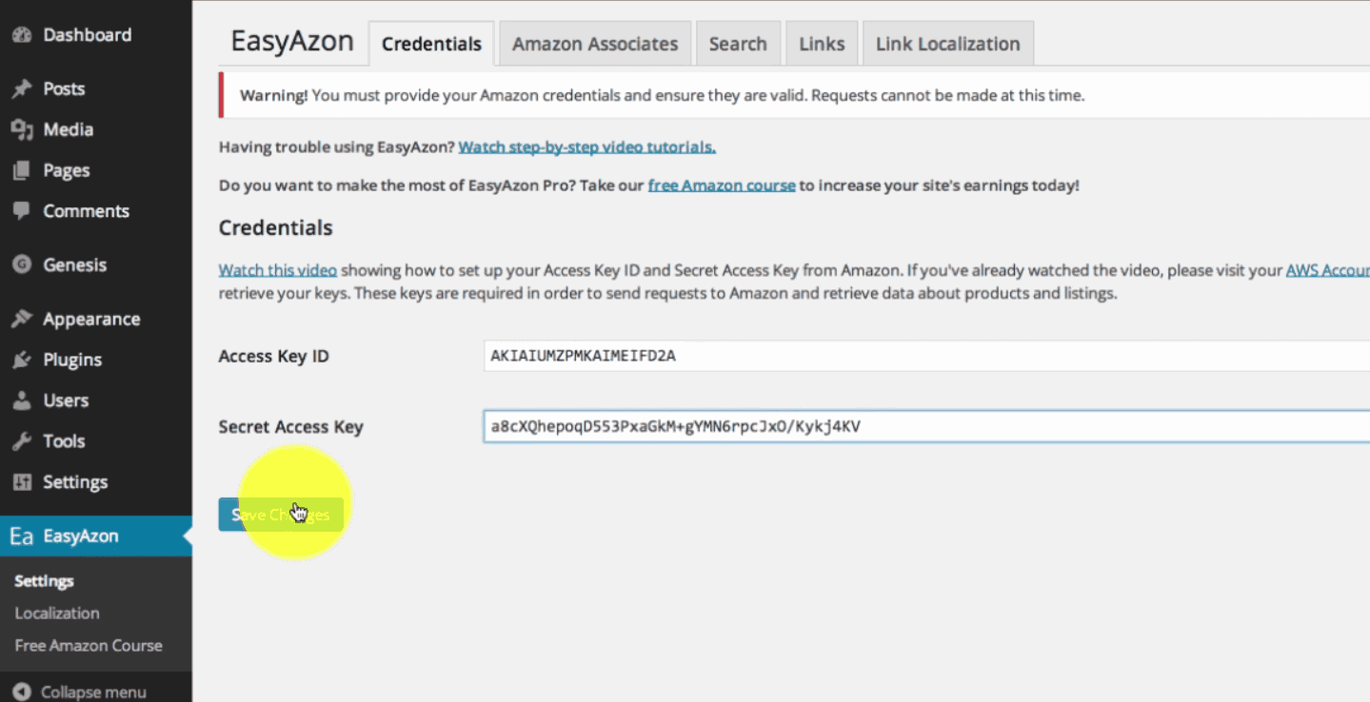Switch to the Credentials tab

point(431,44)
